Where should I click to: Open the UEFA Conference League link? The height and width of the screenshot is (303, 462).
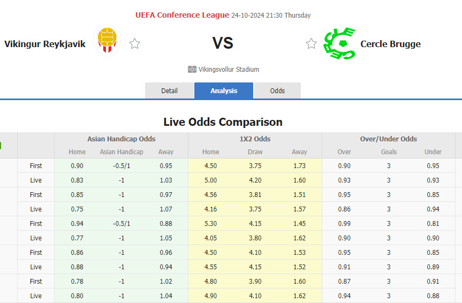click(x=182, y=15)
